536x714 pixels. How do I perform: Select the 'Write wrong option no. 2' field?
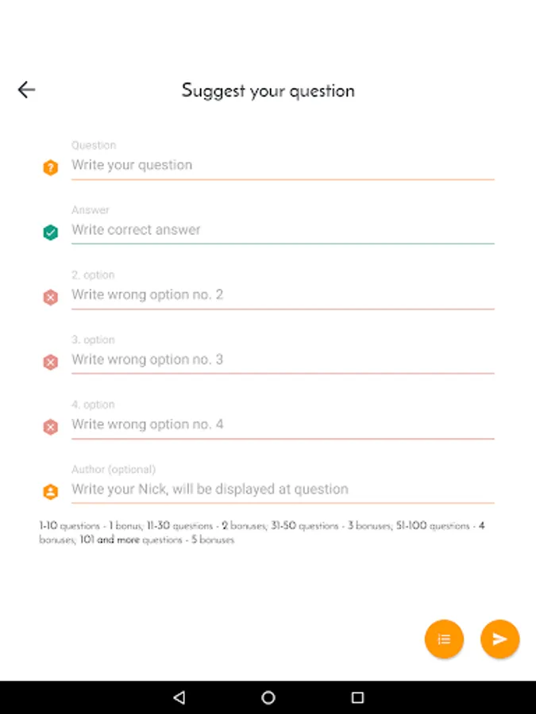click(x=283, y=295)
